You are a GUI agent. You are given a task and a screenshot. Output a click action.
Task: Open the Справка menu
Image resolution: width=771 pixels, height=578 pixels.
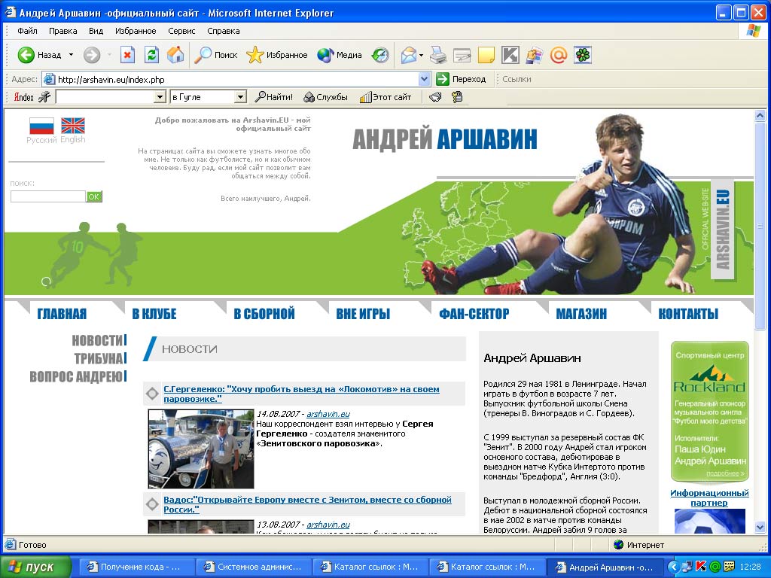click(x=223, y=31)
